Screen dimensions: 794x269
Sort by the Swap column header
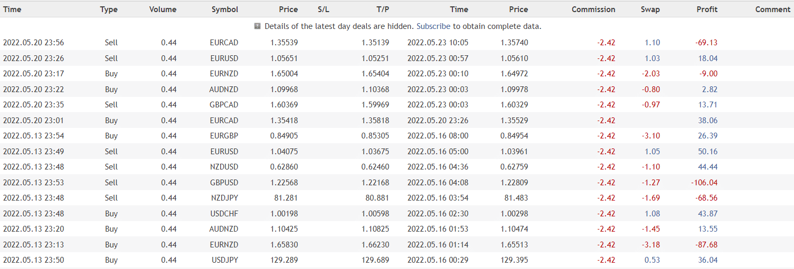pos(650,9)
